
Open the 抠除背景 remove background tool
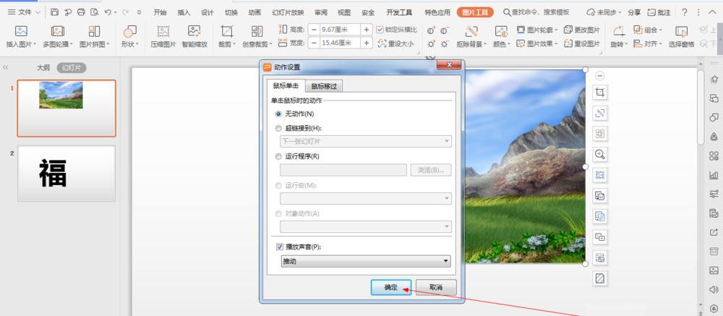click(x=471, y=31)
